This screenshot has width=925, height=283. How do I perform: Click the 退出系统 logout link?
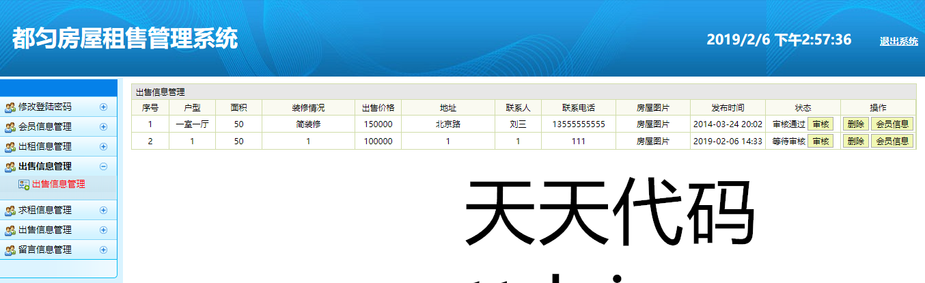tap(898, 42)
